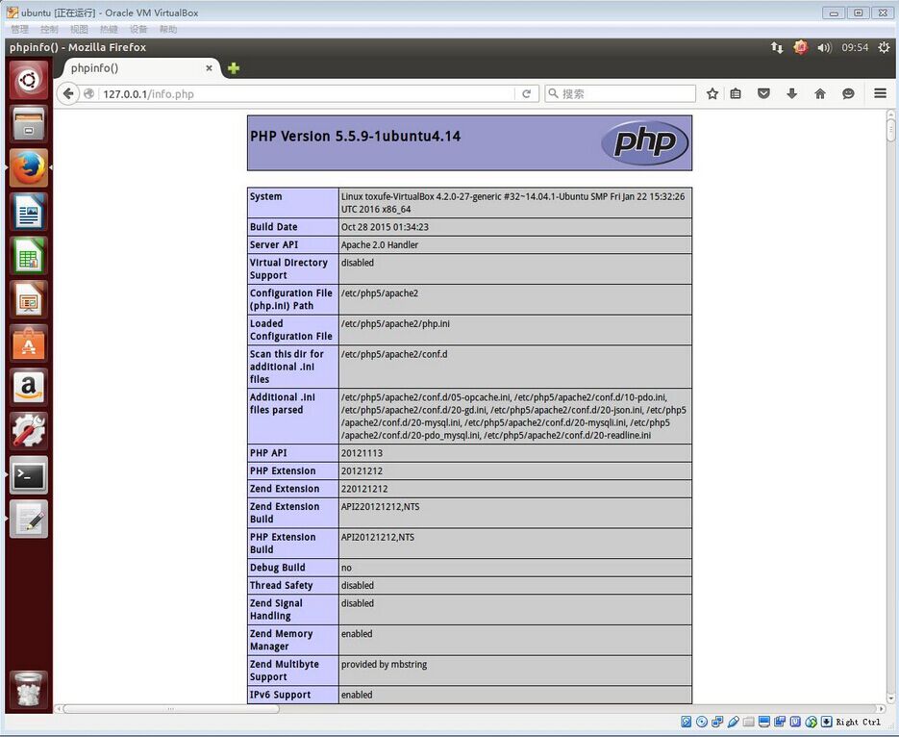Click VirtualBox network adapters status icon
The image size is (899, 737).
click(717, 723)
